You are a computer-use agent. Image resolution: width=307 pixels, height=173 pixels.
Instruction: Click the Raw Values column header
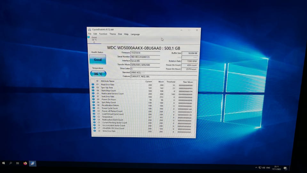pos(188,82)
